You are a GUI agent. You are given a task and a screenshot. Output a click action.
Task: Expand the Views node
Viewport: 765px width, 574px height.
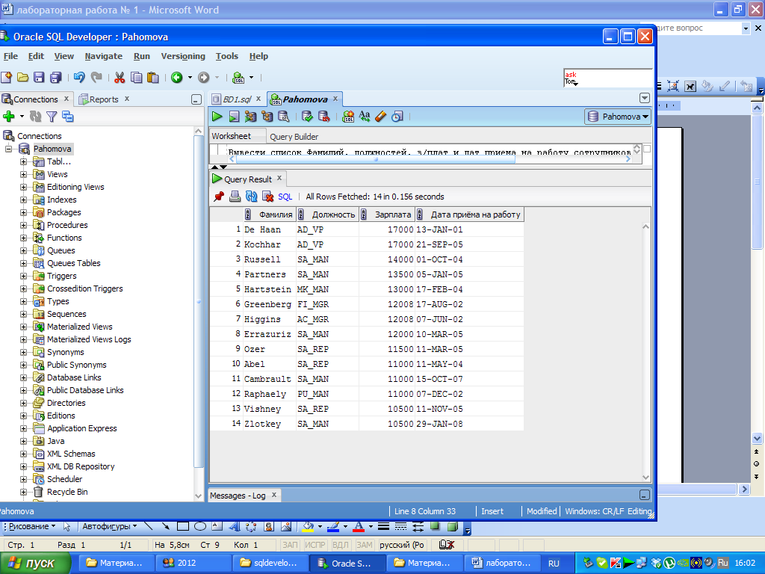pyautogui.click(x=23, y=174)
